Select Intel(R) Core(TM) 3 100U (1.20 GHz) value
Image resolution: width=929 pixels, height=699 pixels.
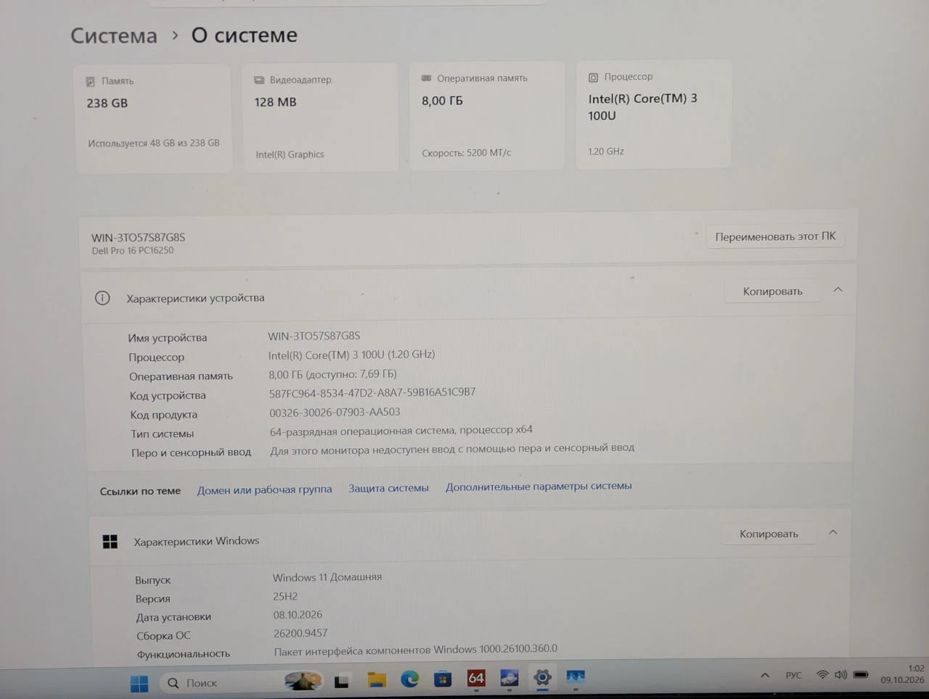click(x=351, y=355)
